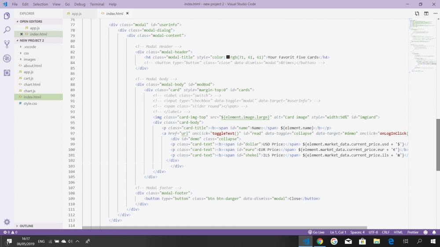Open the More Actions ellipsis menu
This screenshot has height=247, width=440.
pos(435,14)
